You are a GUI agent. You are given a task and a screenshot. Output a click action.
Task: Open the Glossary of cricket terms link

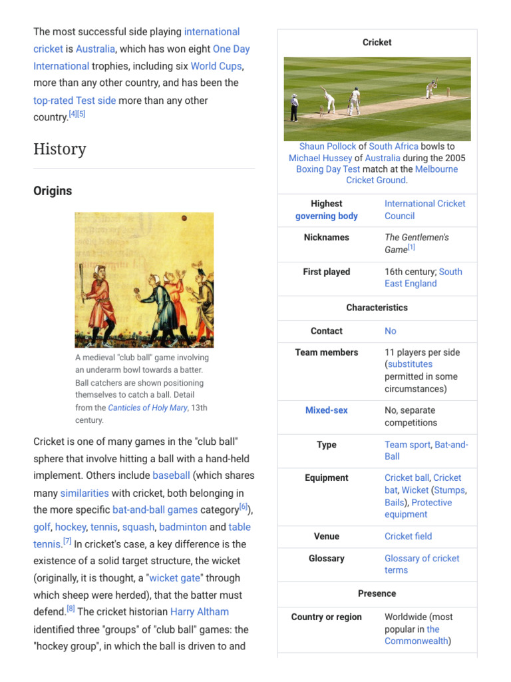[421, 564]
